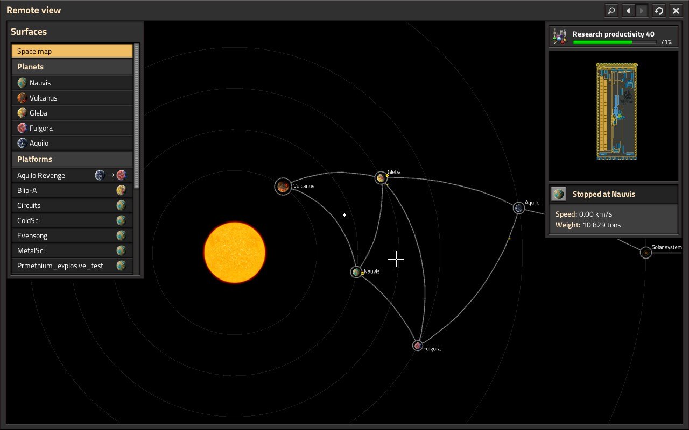Viewport: 689px width, 430px height.
Task: Click Aquilo Revenge's Aquilo origin icon
Action: (x=100, y=175)
